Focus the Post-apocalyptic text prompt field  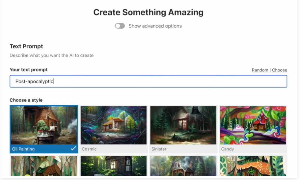coord(148,81)
